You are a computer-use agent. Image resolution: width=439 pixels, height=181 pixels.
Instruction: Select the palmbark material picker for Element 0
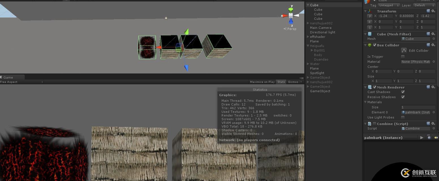pos(433,112)
